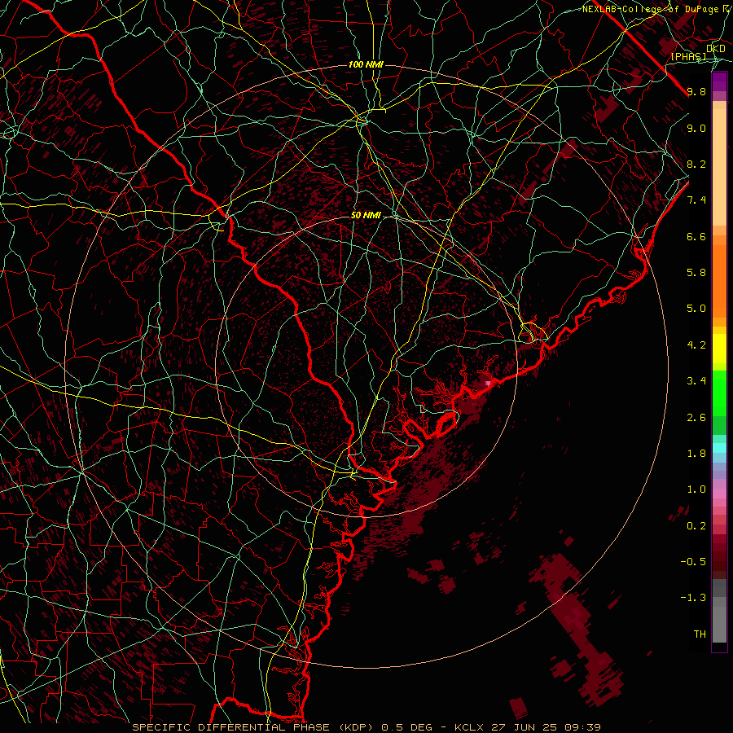The width and height of the screenshot is (733, 733).
Task: Click the -1.3 scale value
Action: pyautogui.click(x=693, y=598)
